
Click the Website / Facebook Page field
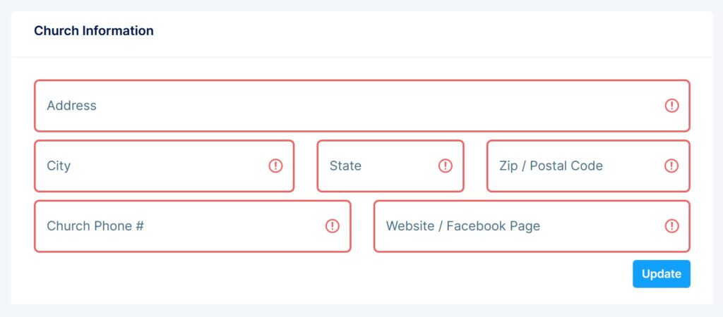[532, 226]
